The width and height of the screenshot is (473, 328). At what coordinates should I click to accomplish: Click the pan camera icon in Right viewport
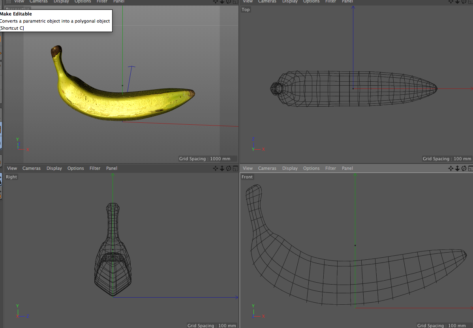216,168
